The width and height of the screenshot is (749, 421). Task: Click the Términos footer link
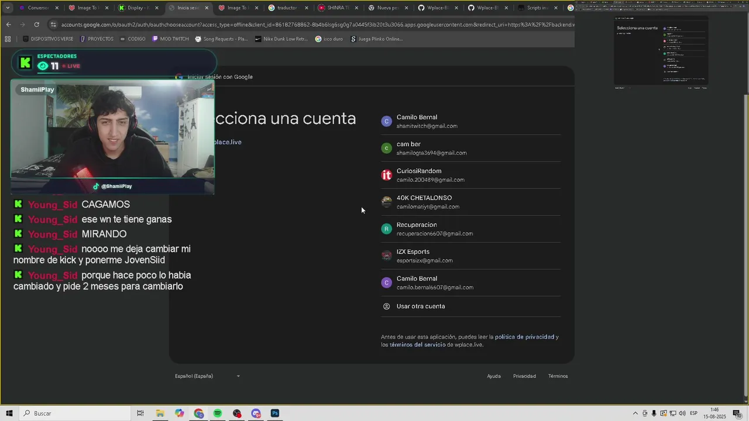tap(558, 376)
